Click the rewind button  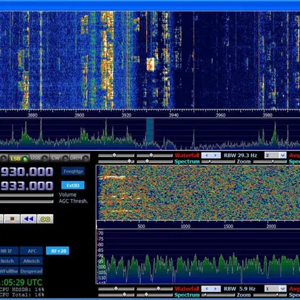point(29,219)
